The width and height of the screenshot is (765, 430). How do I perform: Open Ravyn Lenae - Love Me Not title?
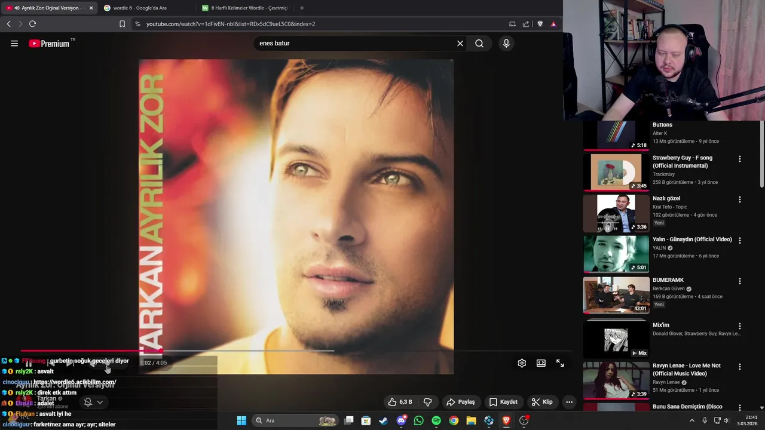pyautogui.click(x=687, y=370)
